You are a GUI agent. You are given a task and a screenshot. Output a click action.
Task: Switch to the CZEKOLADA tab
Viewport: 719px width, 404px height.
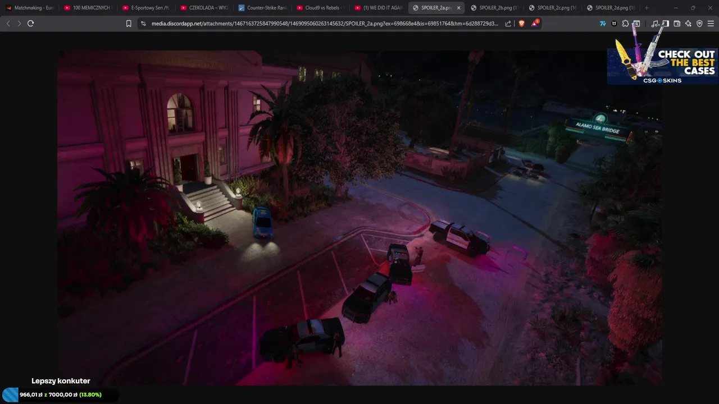204,8
